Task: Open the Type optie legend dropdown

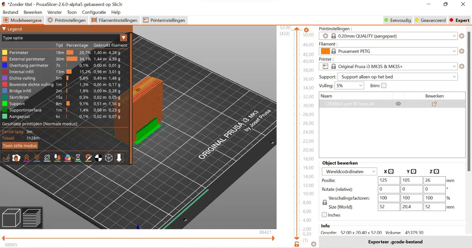Action: pyautogui.click(x=123, y=38)
